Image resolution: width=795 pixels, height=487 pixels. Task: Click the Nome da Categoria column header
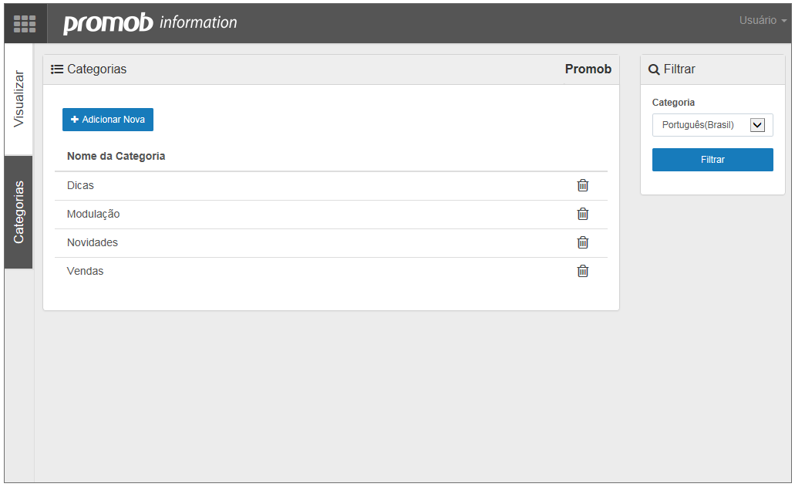pyautogui.click(x=116, y=156)
